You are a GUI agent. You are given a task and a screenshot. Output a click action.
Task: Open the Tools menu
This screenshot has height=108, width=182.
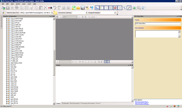29,4
